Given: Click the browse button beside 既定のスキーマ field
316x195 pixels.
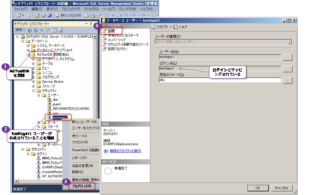Looking at the screenshot, I should click(x=288, y=81).
